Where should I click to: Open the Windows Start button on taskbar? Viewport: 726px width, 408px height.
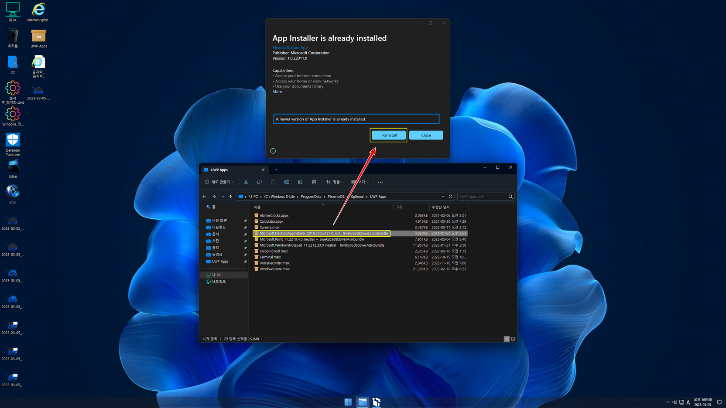pos(348,402)
